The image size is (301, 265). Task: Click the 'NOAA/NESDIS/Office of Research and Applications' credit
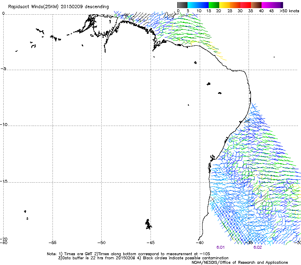pyautogui.click(x=240, y=263)
